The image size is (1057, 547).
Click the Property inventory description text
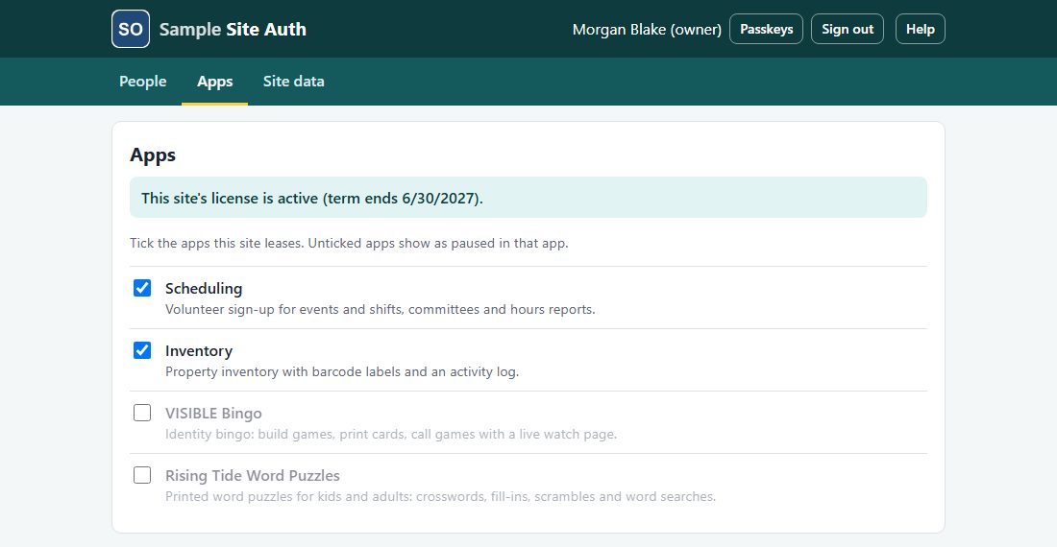click(x=342, y=371)
